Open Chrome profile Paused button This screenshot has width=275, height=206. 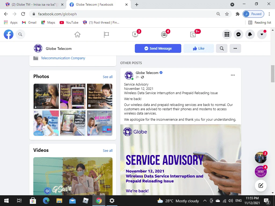pyautogui.click(x=254, y=14)
